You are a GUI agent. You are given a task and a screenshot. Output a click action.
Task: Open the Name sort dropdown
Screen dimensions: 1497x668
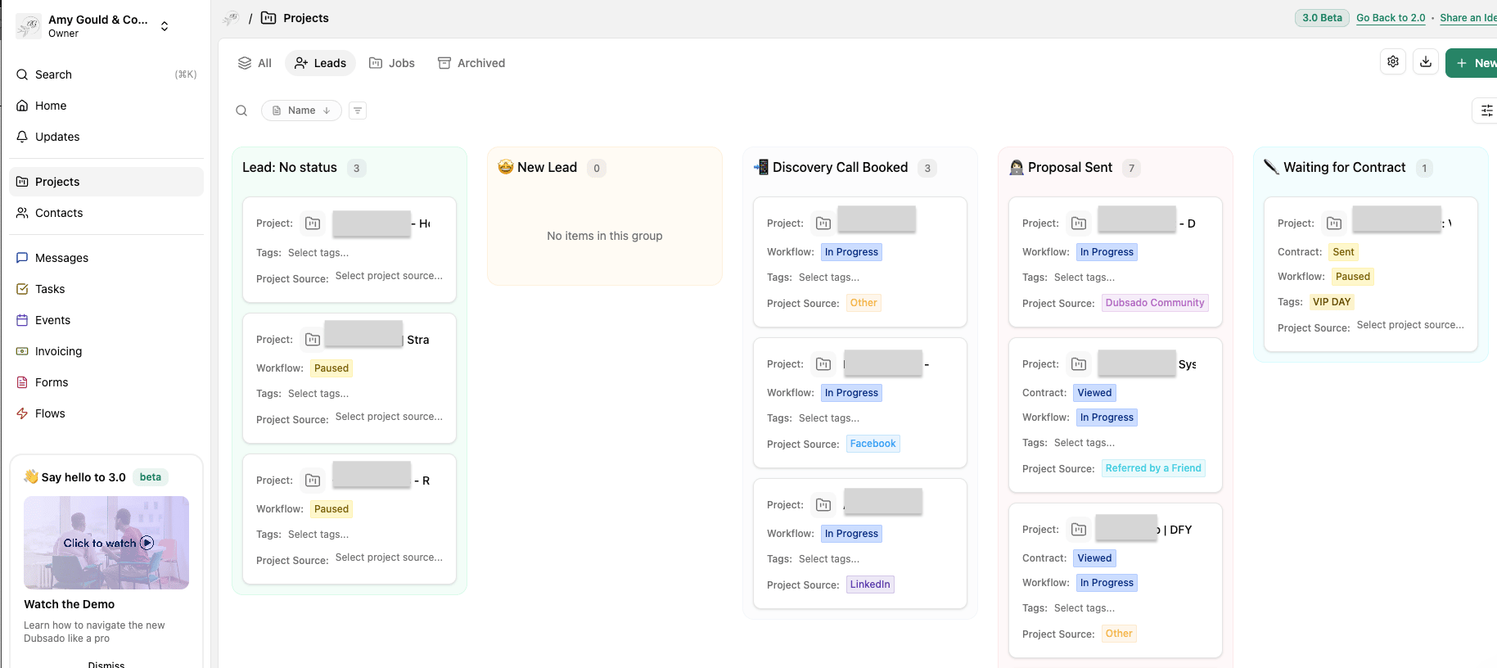click(301, 111)
